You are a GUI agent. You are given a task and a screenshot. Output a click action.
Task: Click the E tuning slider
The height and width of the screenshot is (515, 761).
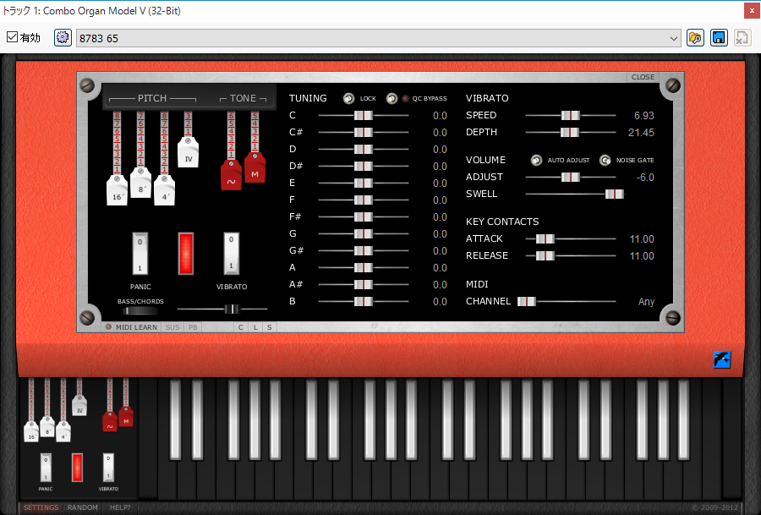(364, 183)
